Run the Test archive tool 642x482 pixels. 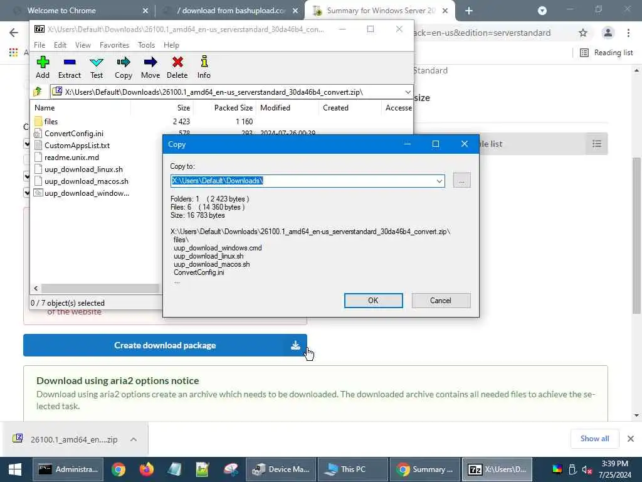pos(97,67)
